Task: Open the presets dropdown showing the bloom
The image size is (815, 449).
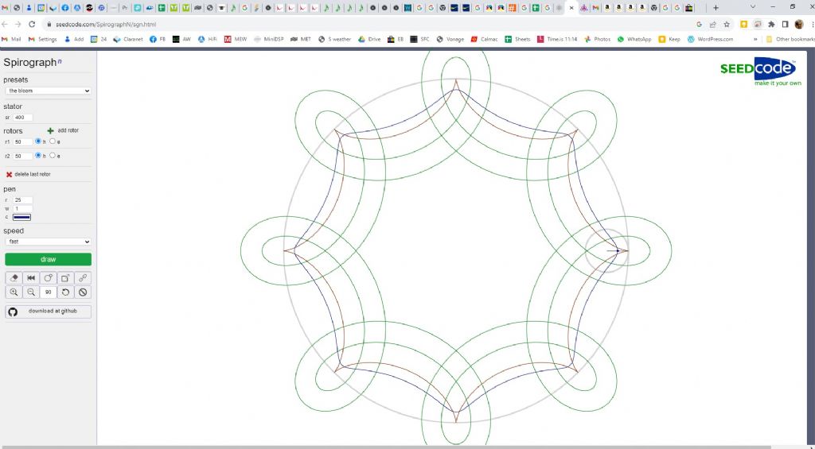Action: pos(48,91)
